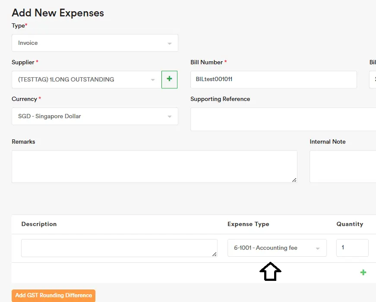Click the Supplier field dropdown arrow
This screenshot has width=376, height=302.
pyautogui.click(x=152, y=79)
